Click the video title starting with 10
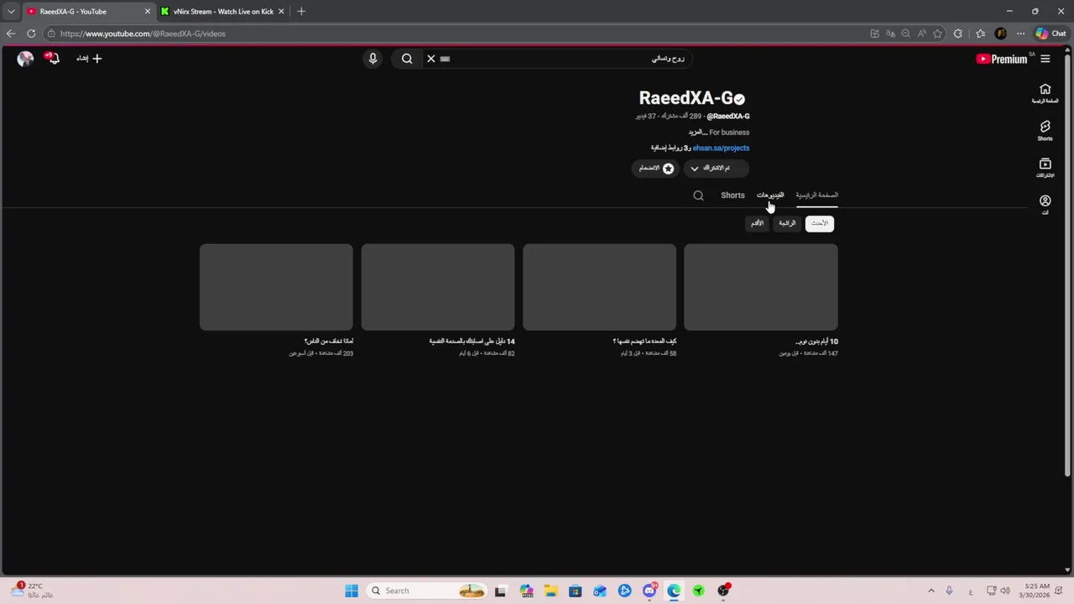The height and width of the screenshot is (604, 1074). click(816, 341)
